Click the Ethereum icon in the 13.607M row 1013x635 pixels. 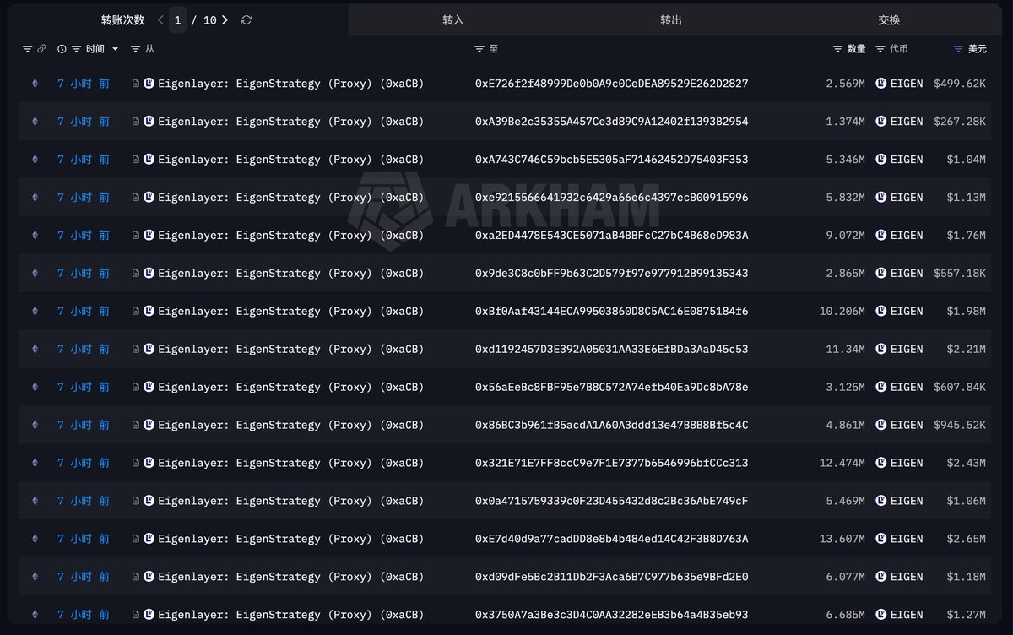point(35,539)
